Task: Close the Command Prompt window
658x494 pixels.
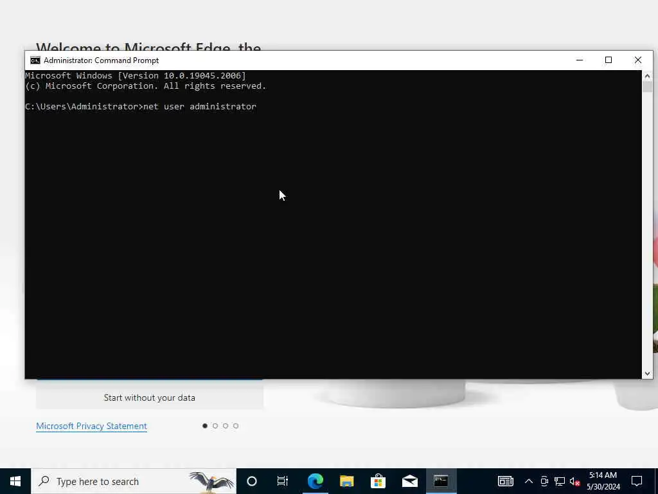Action: click(x=638, y=60)
